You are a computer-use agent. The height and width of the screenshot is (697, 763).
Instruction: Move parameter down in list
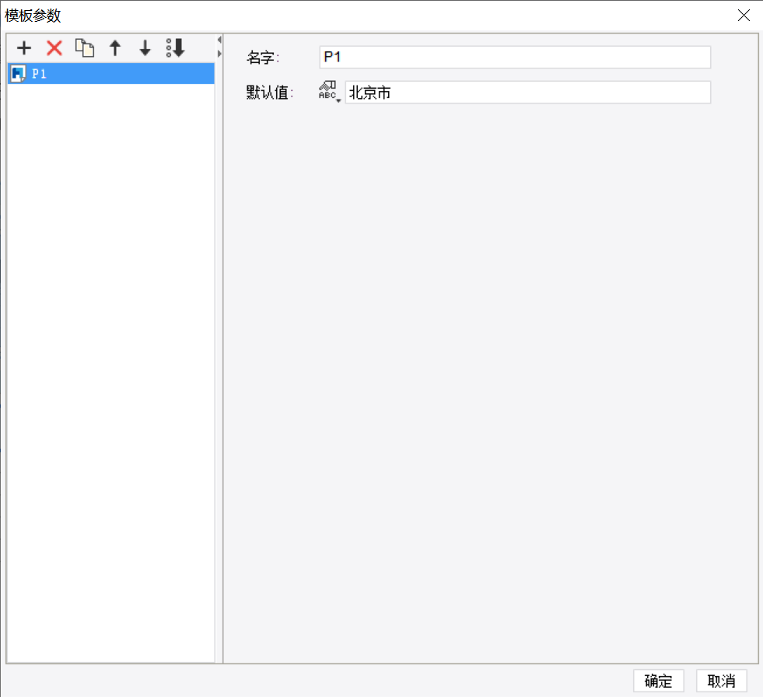145,47
